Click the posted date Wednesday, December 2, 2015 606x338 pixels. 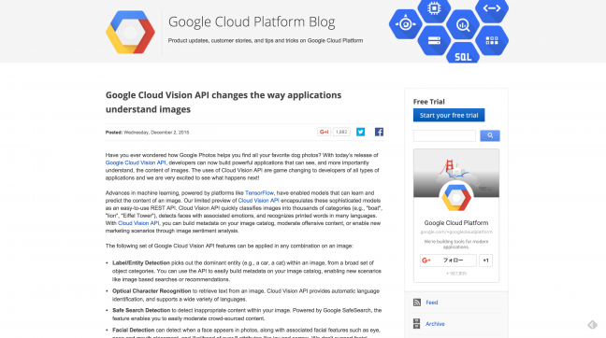point(156,133)
